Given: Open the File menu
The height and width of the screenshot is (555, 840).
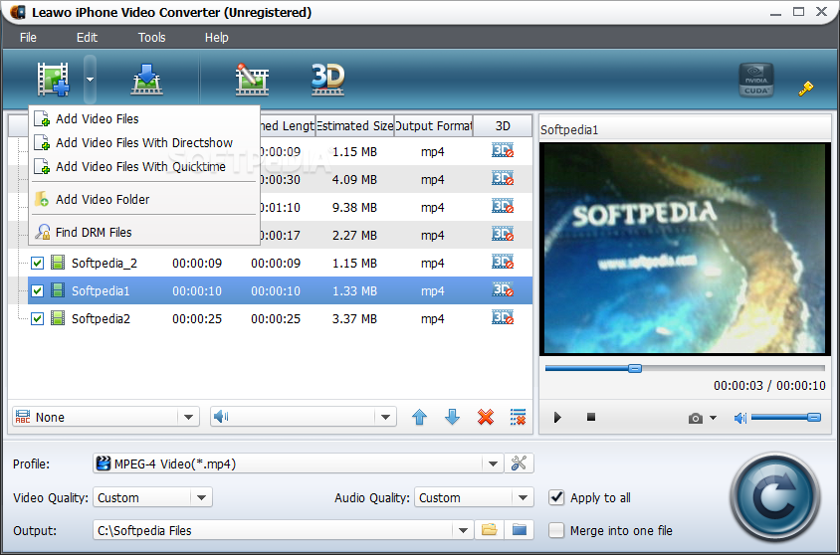Looking at the screenshot, I should pos(28,38).
